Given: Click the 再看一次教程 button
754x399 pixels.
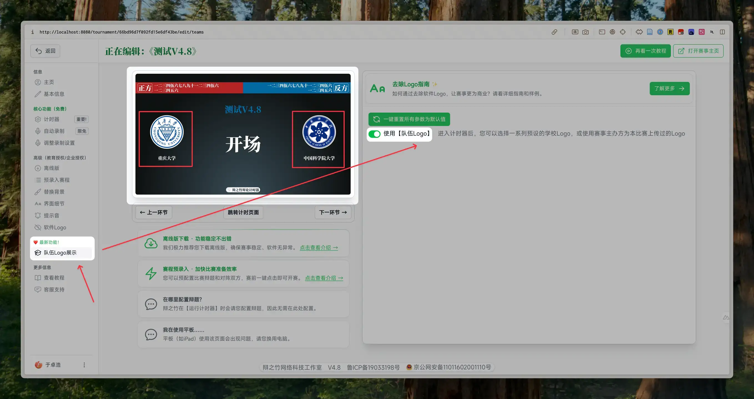Looking at the screenshot, I should (x=645, y=51).
